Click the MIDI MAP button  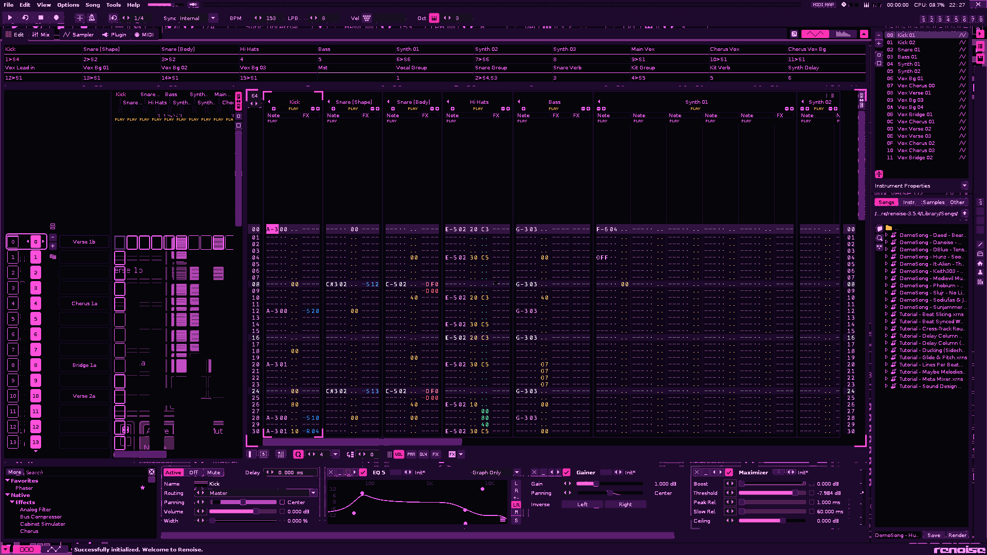point(823,5)
